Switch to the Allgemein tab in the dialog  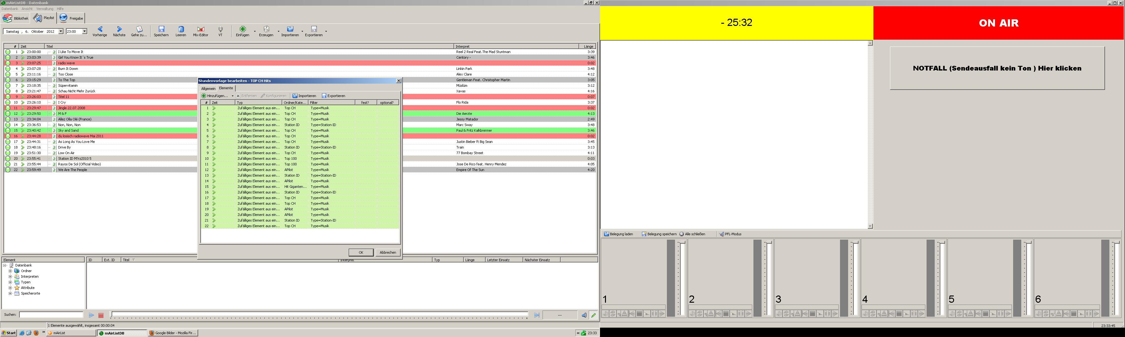[208, 89]
